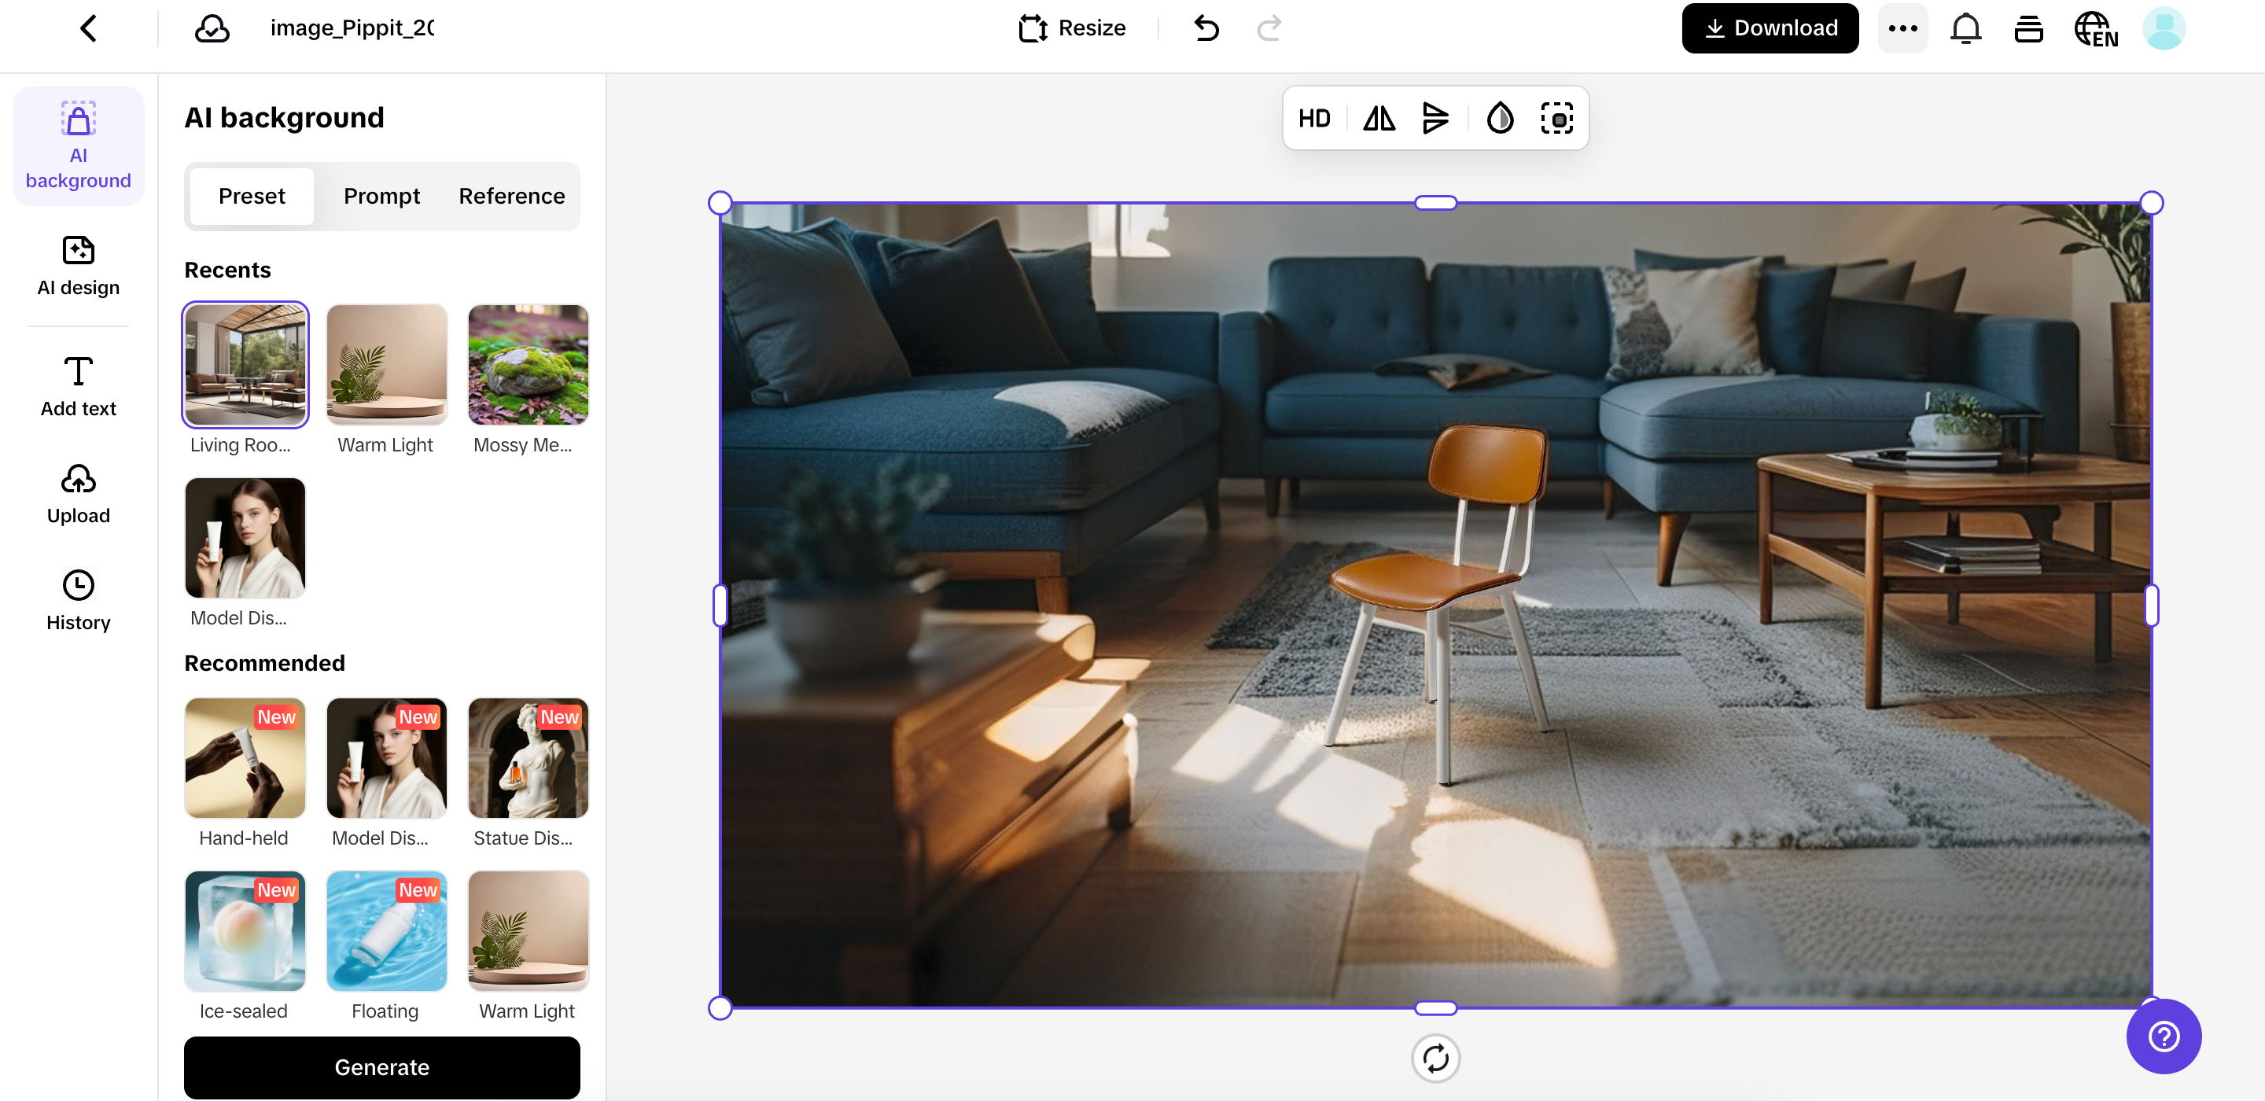This screenshot has height=1101, width=2265.
Task: Switch to the Prompt tab
Action: coord(381,196)
